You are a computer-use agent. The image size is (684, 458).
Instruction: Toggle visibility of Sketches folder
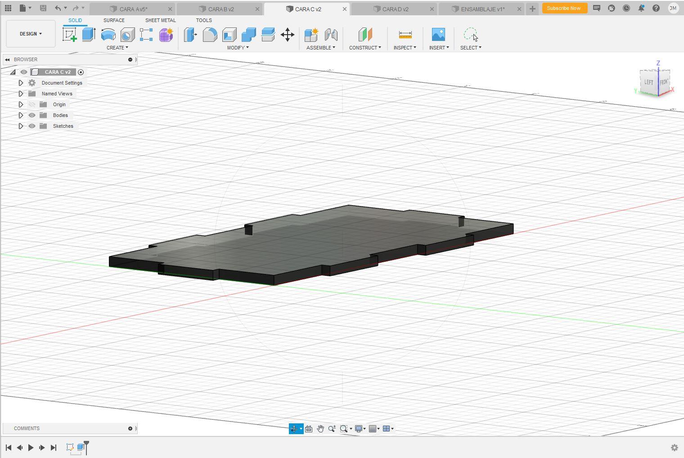coord(32,126)
